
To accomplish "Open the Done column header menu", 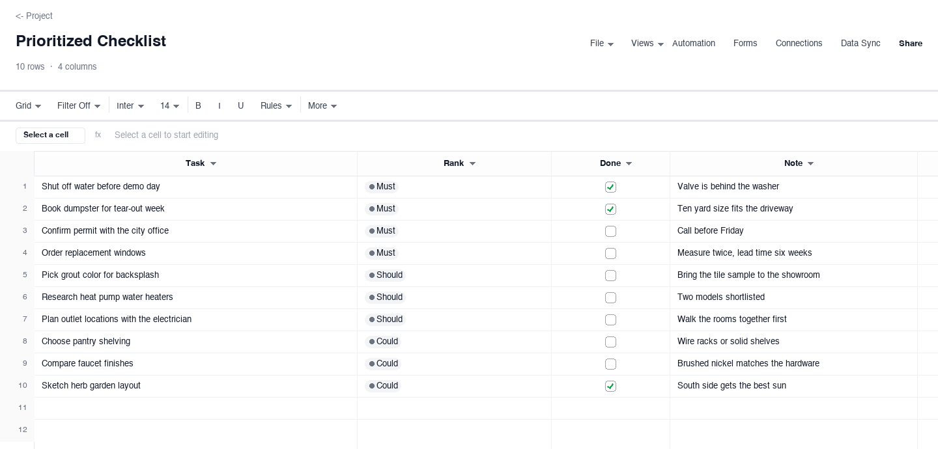I will coord(629,163).
